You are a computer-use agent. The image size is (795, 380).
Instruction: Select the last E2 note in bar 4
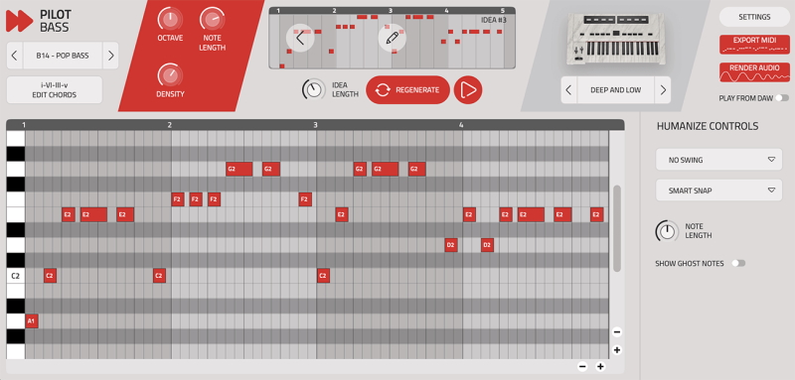coord(597,214)
